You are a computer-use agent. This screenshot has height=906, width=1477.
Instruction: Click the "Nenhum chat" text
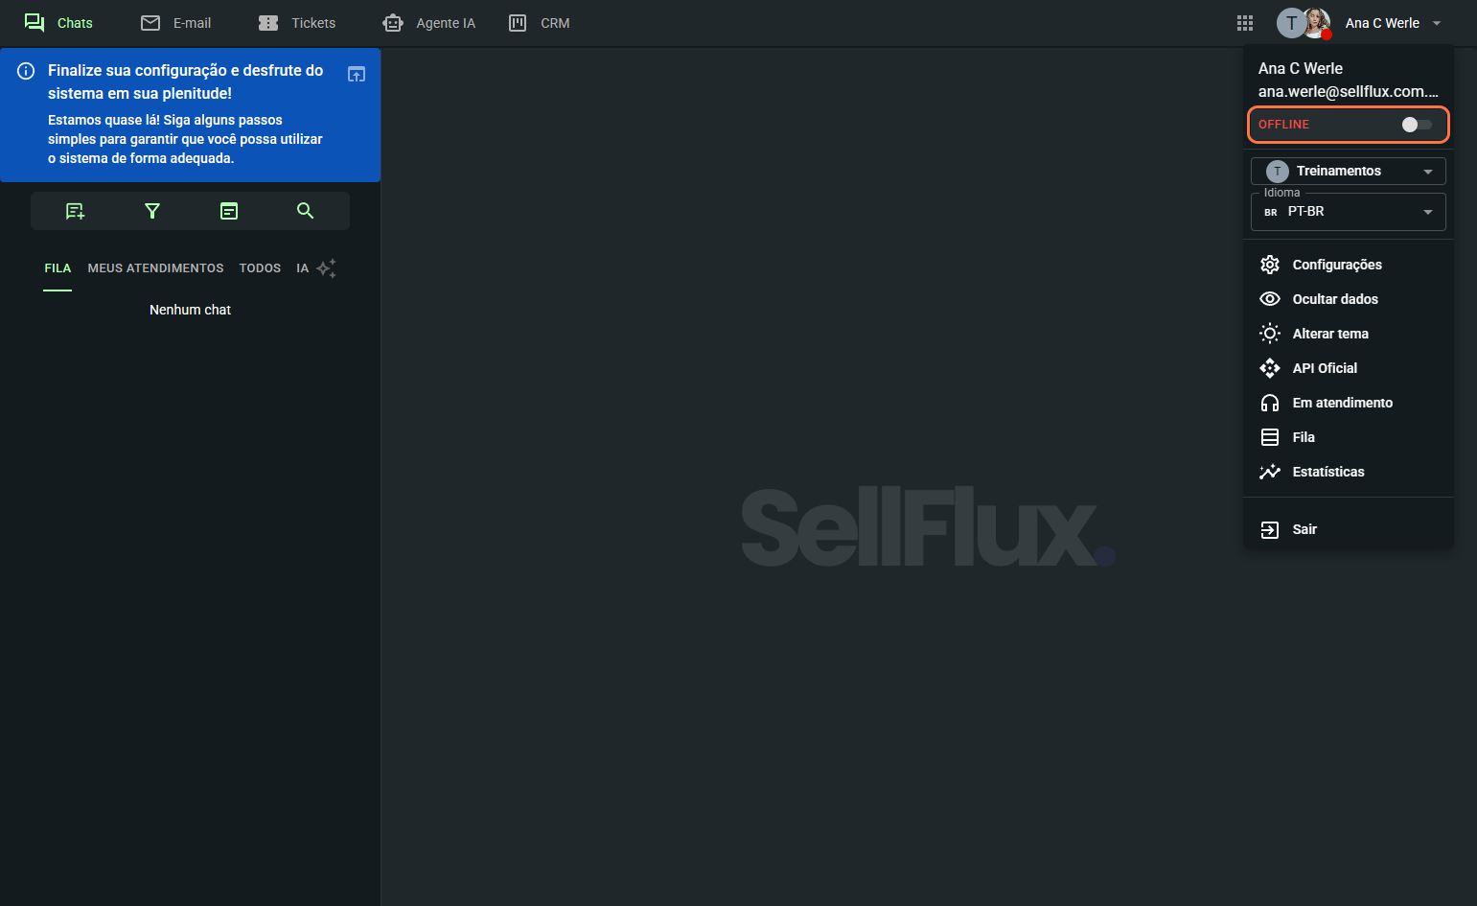pyautogui.click(x=190, y=310)
